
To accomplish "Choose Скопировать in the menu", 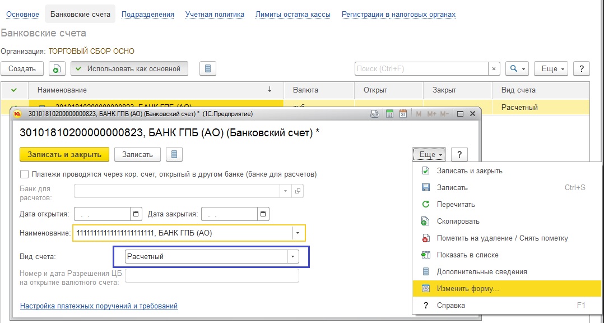I will click(507, 222).
